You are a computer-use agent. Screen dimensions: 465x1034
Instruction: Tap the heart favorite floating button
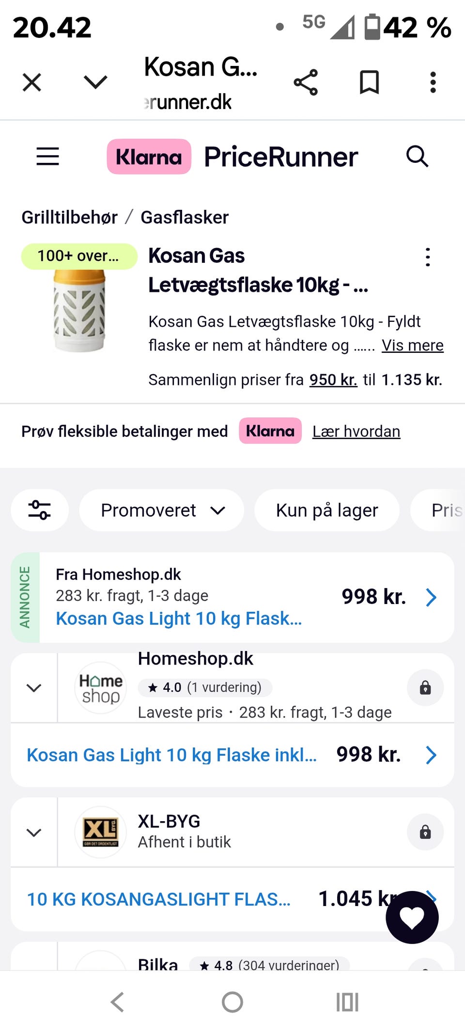(x=412, y=917)
